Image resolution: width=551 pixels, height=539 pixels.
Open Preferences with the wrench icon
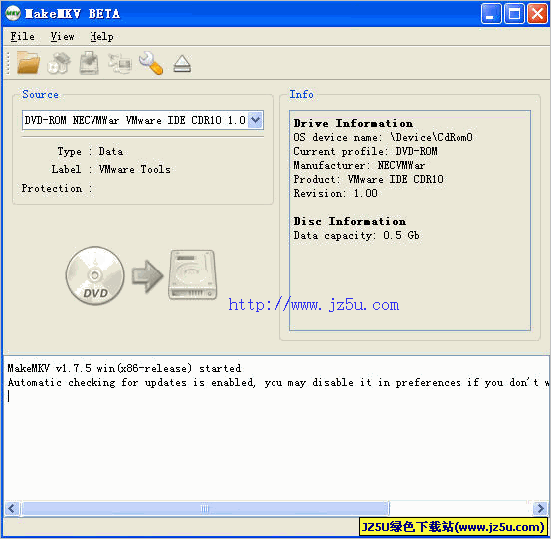point(151,63)
